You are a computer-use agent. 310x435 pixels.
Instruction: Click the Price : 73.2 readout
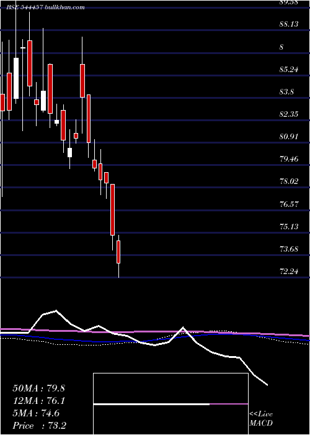click(x=39, y=426)
